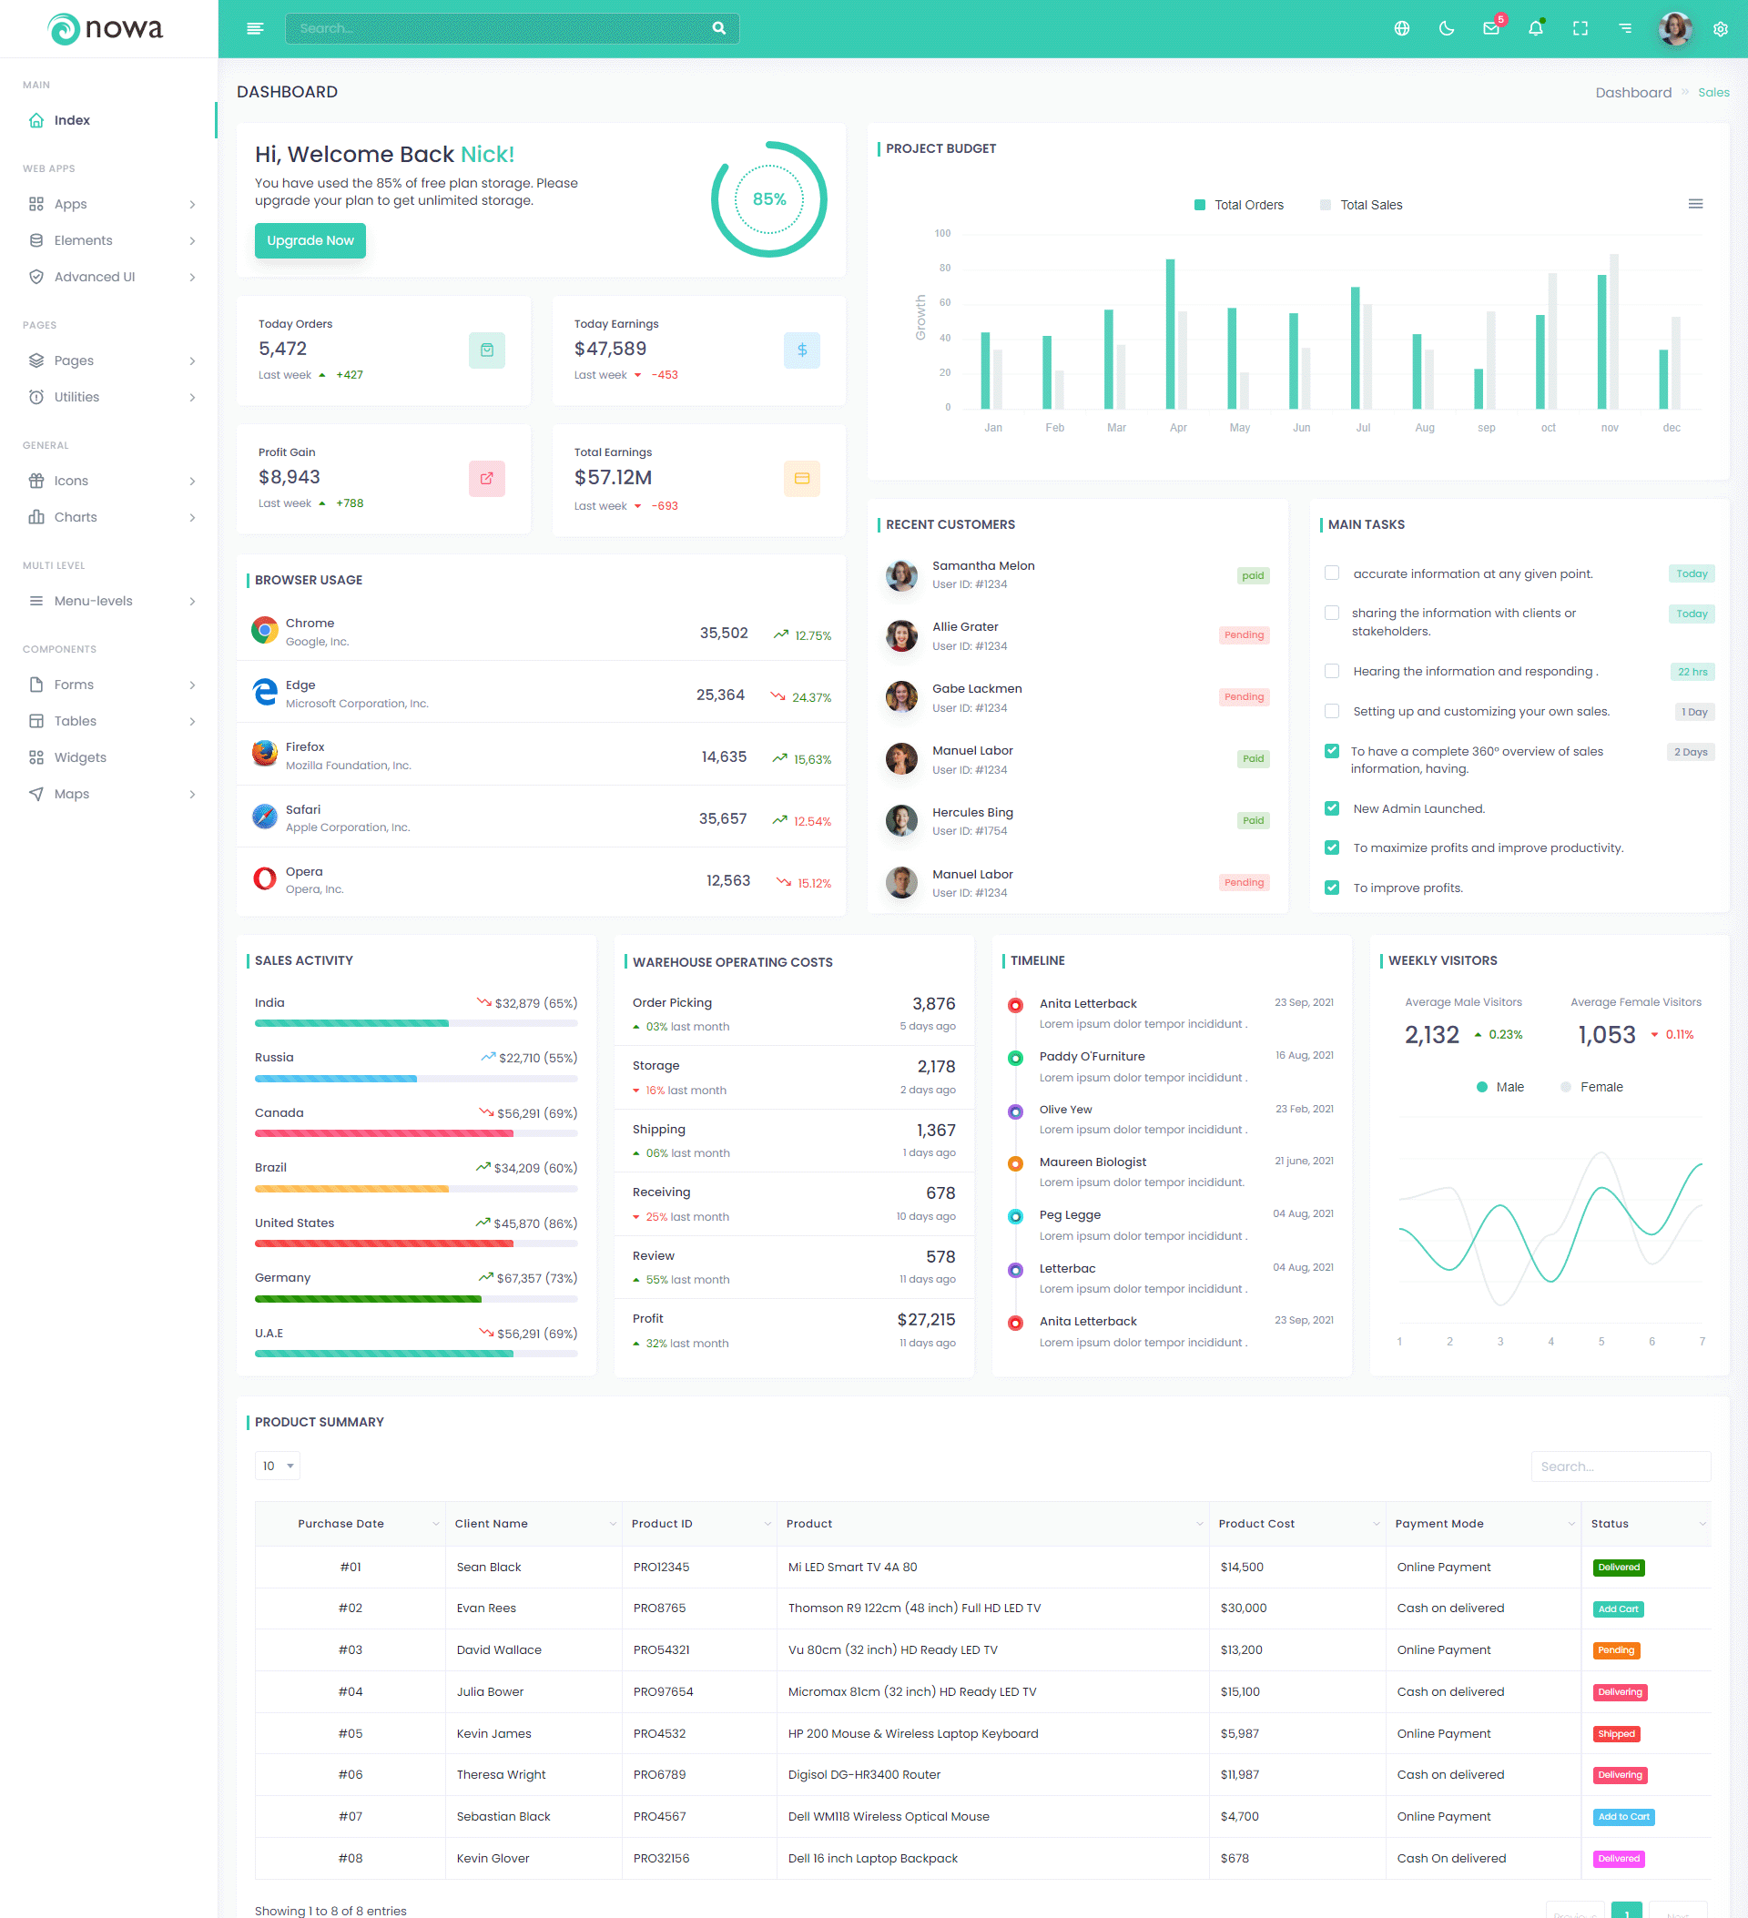Open the settings gear icon
Viewport: 1748px width, 1918px height.
[1720, 28]
